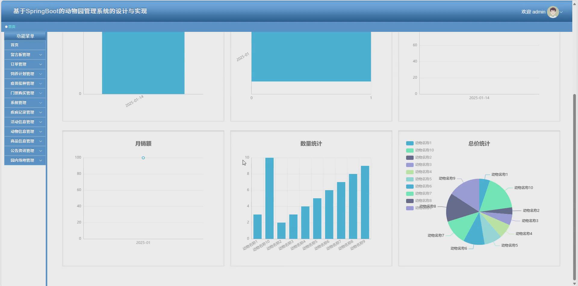
Task: Click pie label 动物名称4
Action: [x=524, y=234]
